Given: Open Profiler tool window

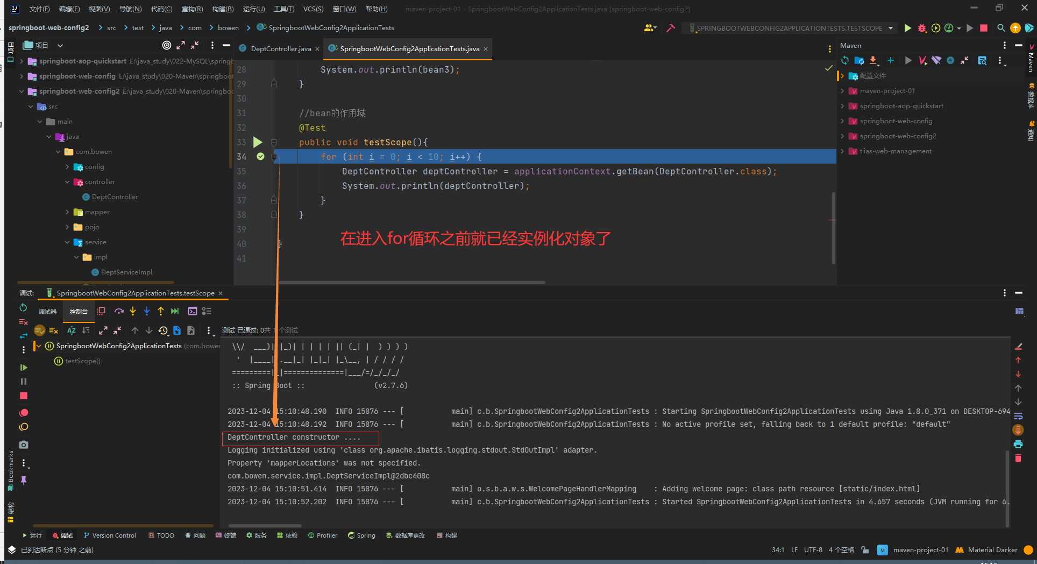Looking at the screenshot, I should click(323, 535).
